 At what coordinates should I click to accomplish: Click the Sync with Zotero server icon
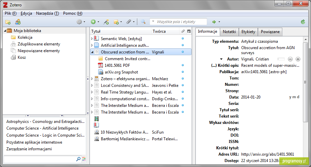coord(303,22)
